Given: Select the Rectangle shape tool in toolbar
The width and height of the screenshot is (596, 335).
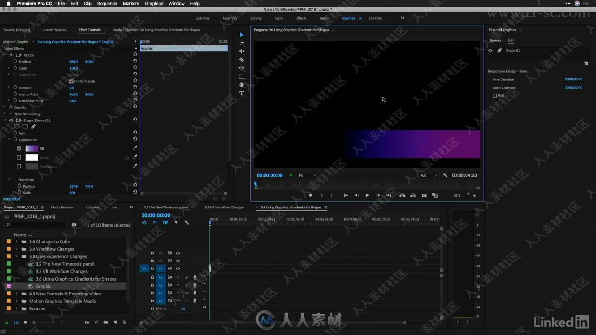Looking at the screenshot, I should tap(241, 76).
